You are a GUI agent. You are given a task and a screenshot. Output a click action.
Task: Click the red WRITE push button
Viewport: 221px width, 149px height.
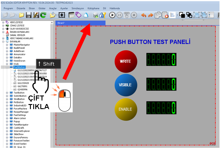coord(126,61)
